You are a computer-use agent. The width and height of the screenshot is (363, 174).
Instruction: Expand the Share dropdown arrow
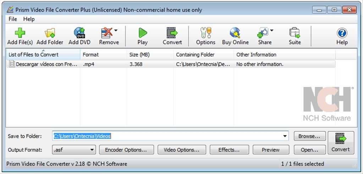[x=271, y=30]
